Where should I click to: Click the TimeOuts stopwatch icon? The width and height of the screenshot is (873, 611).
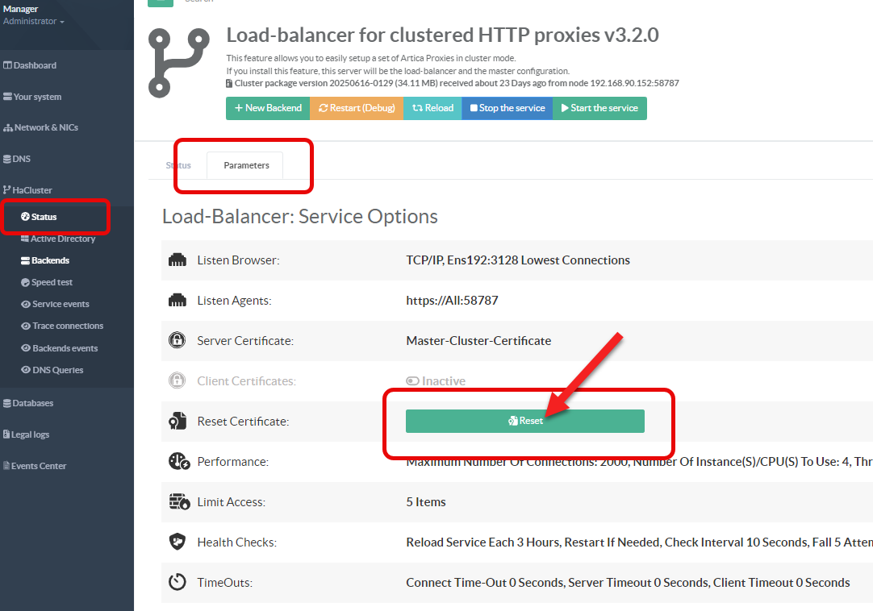[x=177, y=583]
